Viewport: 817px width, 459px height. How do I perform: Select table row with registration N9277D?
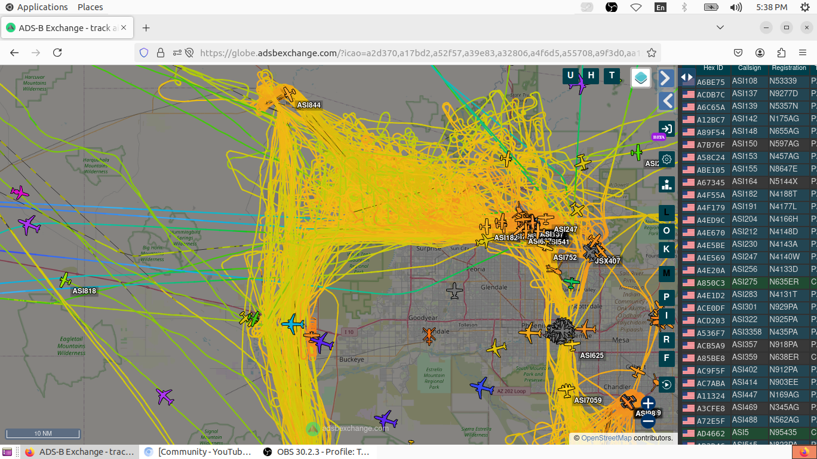coord(748,94)
